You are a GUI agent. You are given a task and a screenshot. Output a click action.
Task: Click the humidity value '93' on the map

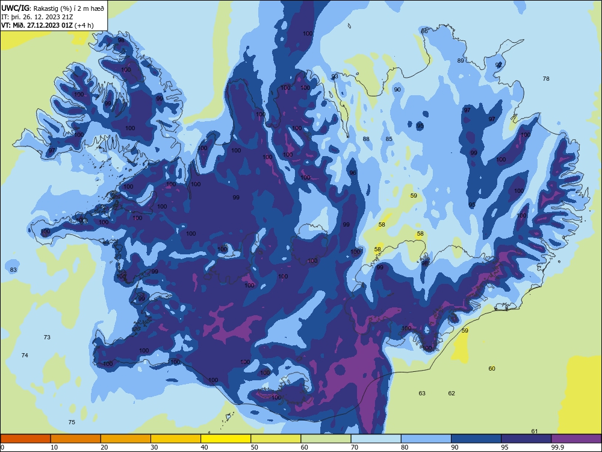click(335, 77)
